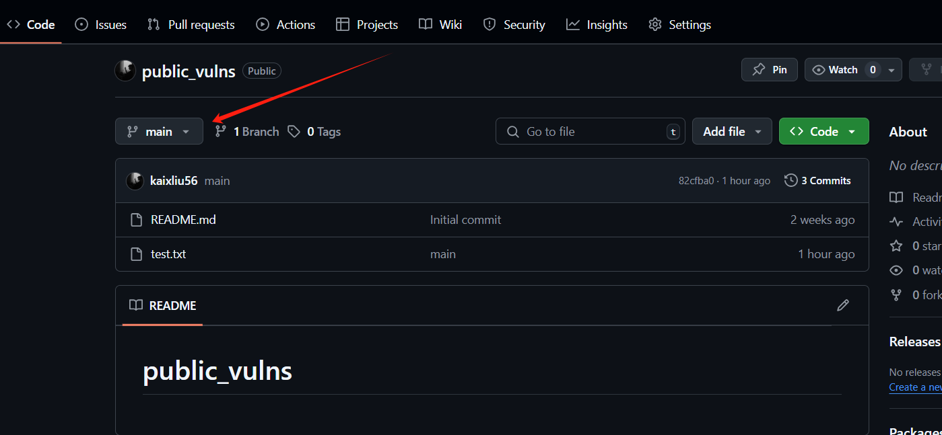Click the book icon in README tab
Image resolution: width=942 pixels, height=435 pixels.
click(136, 305)
